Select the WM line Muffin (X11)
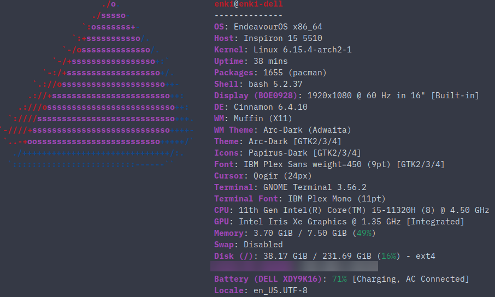This screenshot has height=297, width=495. (253, 118)
